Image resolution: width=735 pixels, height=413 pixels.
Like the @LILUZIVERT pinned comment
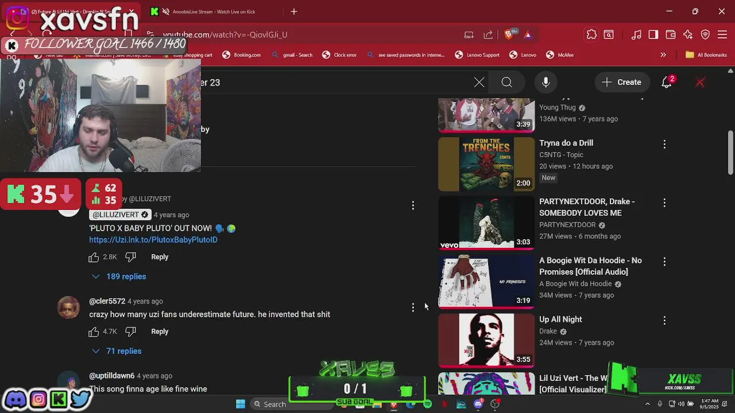coord(94,257)
